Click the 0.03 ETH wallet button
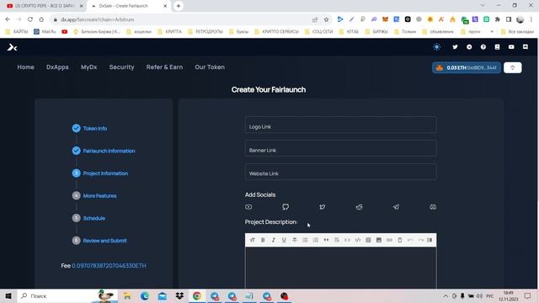539x303 pixels. point(467,67)
